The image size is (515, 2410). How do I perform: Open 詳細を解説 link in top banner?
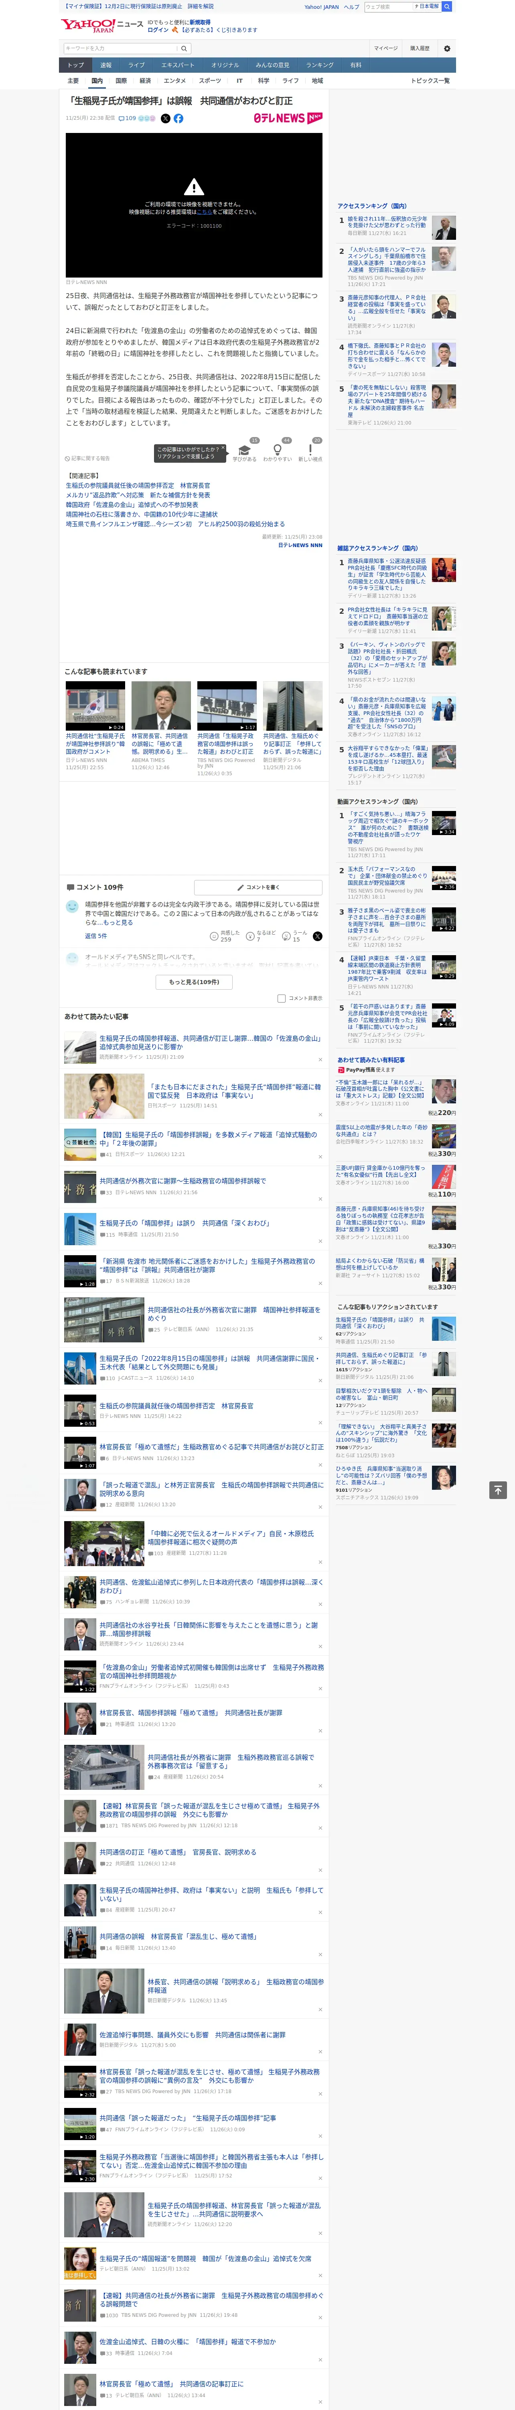point(200,6)
